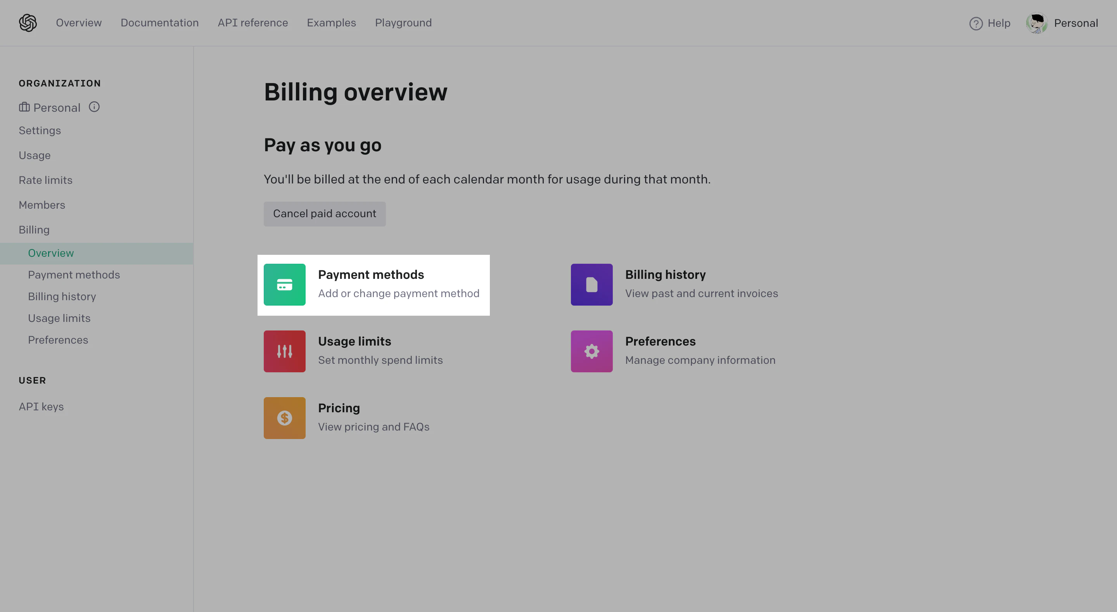Click the Cancel paid account button
1117x612 pixels.
(324, 214)
